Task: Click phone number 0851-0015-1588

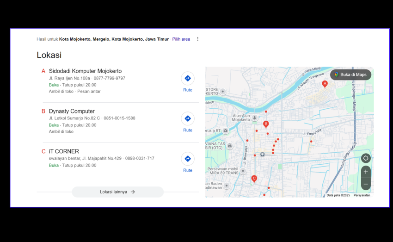Action: 119,118
